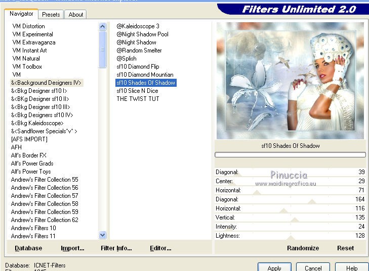This screenshot has width=369, height=271.
Task: Apply the selected filter
Action: tap(275, 267)
